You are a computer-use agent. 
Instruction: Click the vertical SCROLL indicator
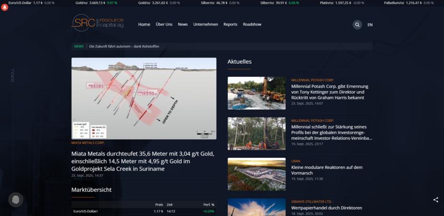pyautogui.click(x=13, y=75)
